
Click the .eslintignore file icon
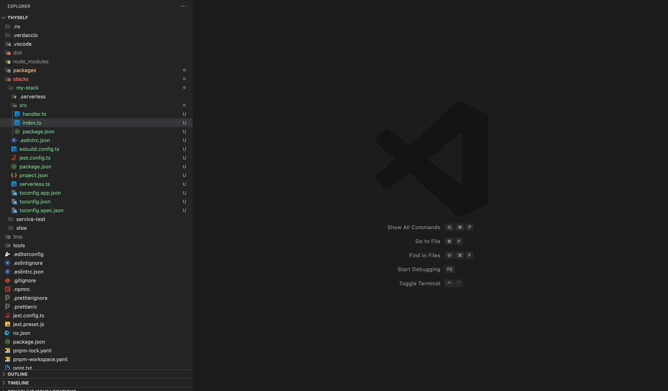8,263
